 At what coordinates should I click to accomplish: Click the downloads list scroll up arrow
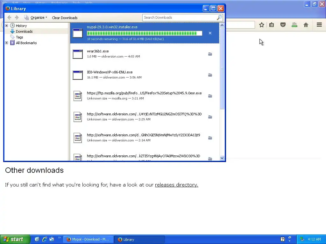click(x=222, y=25)
